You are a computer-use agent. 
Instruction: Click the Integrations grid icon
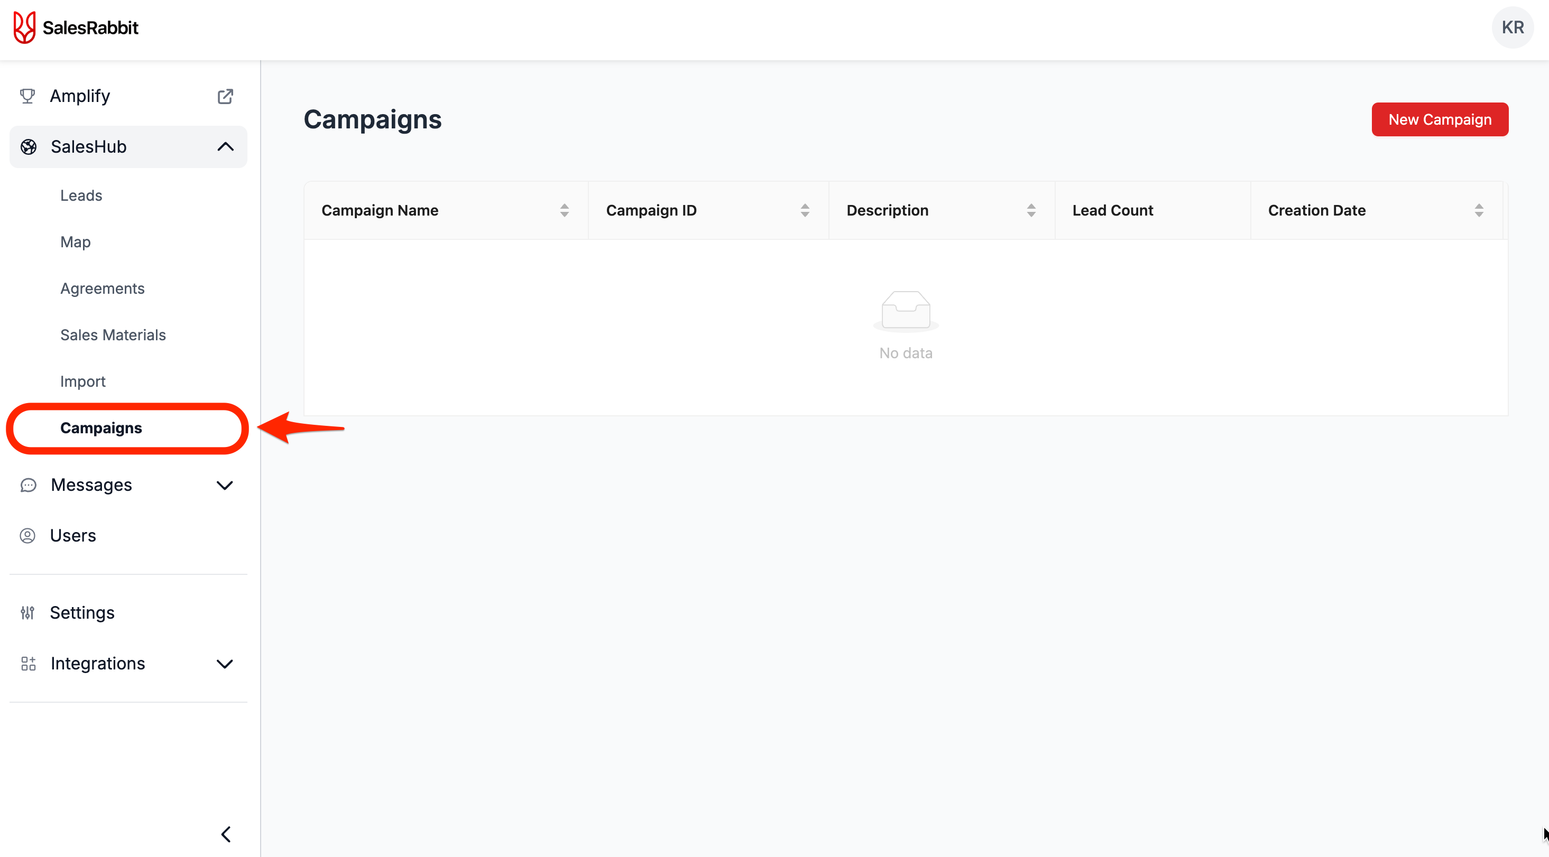coord(28,664)
